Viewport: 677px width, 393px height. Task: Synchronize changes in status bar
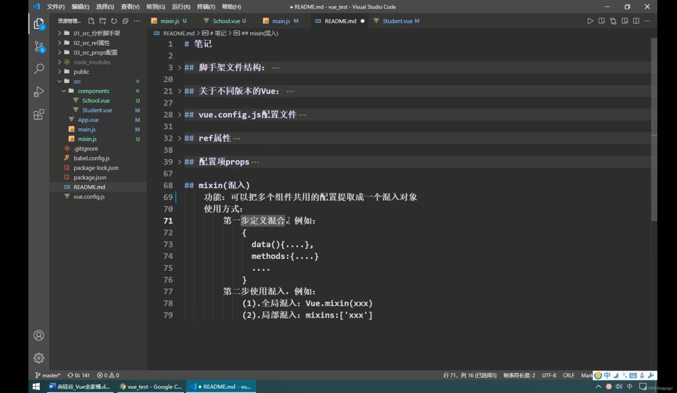pyautogui.click(x=79, y=375)
